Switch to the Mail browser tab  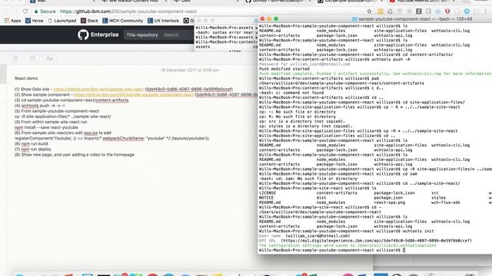point(61,2)
